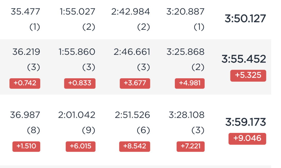This screenshot has height=168, width=281.
Task: Click the 2:01.042 split time
Action: coord(77,115)
